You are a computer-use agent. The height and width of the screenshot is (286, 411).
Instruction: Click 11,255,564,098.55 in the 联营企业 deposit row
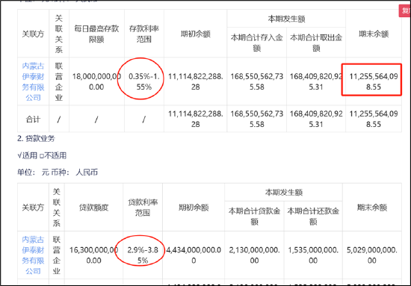point(373,81)
